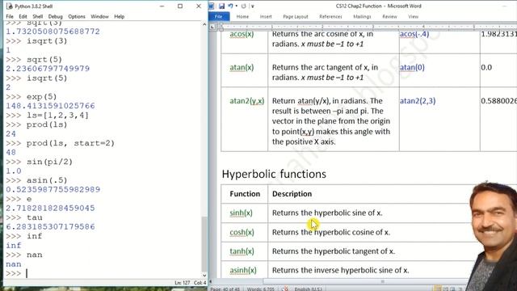Click the Word application icon in the title bar
The height and width of the screenshot is (291, 517).
tap(212, 6)
